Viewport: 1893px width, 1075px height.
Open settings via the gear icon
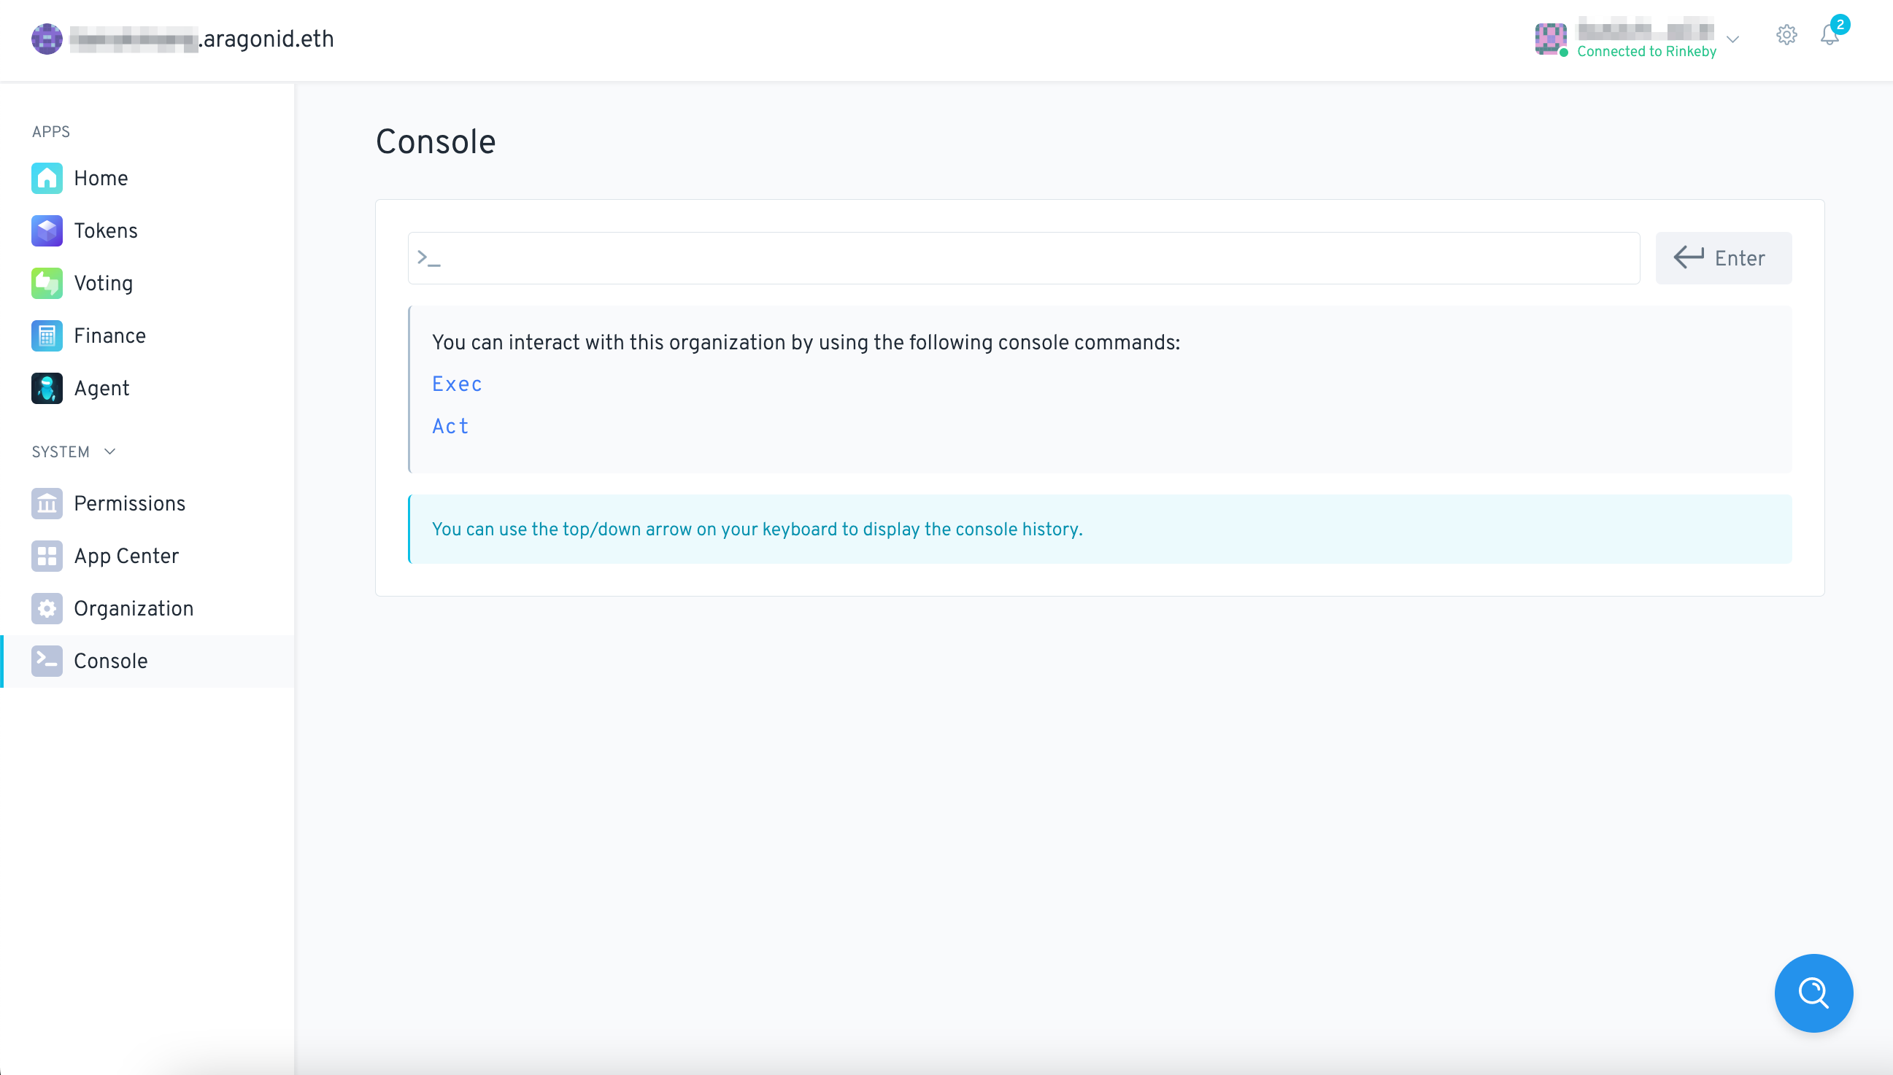(1786, 35)
